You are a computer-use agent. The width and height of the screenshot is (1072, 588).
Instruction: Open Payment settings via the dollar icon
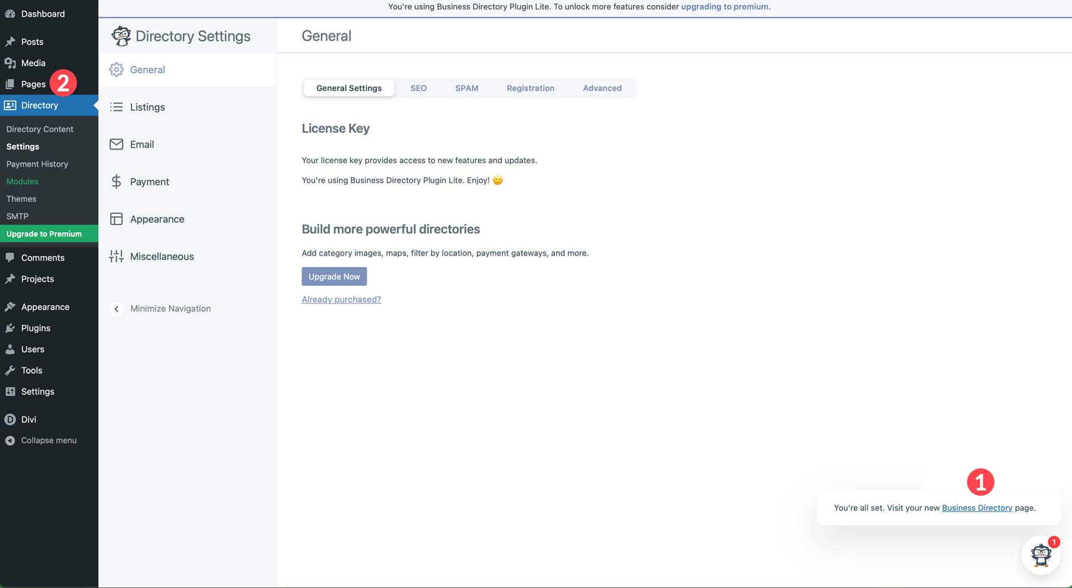click(117, 182)
